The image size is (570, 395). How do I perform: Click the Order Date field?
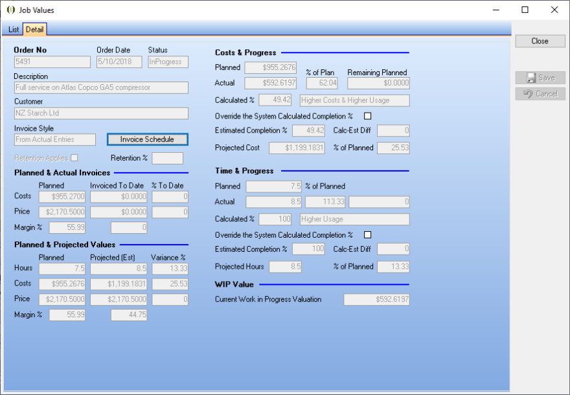(119, 62)
